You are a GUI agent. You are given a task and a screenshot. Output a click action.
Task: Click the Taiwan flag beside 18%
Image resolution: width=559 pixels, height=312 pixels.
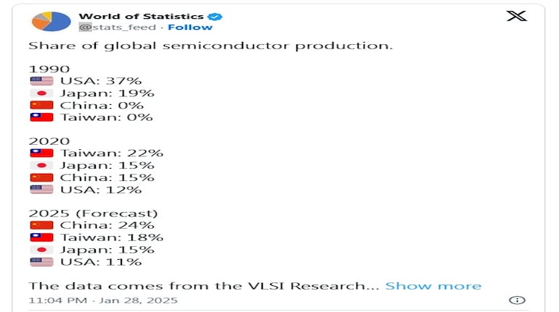[41, 237]
